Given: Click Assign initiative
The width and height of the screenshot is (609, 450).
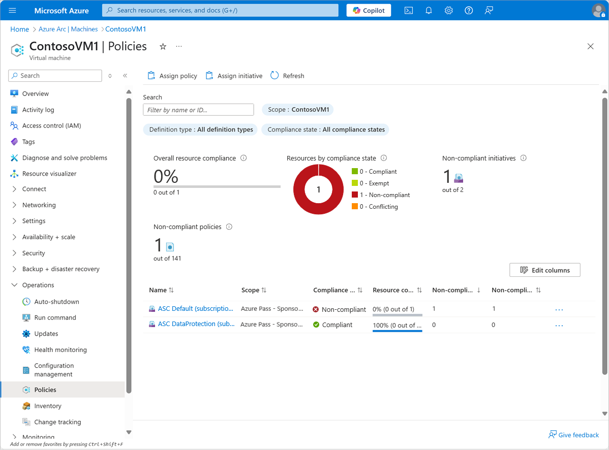Looking at the screenshot, I should (234, 76).
